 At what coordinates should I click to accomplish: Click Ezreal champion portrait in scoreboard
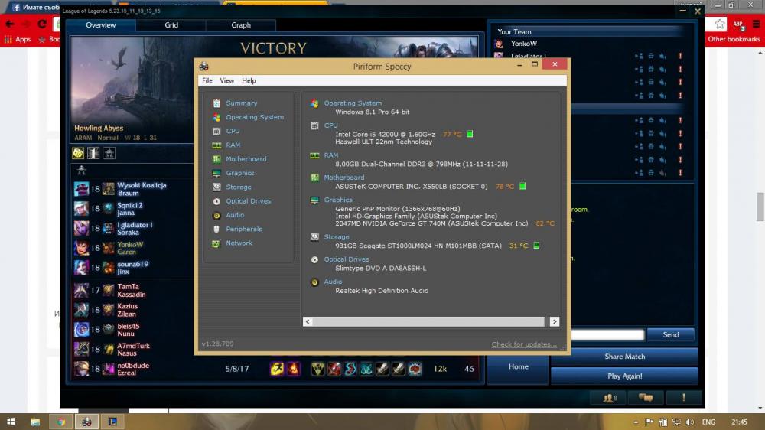tap(82, 369)
